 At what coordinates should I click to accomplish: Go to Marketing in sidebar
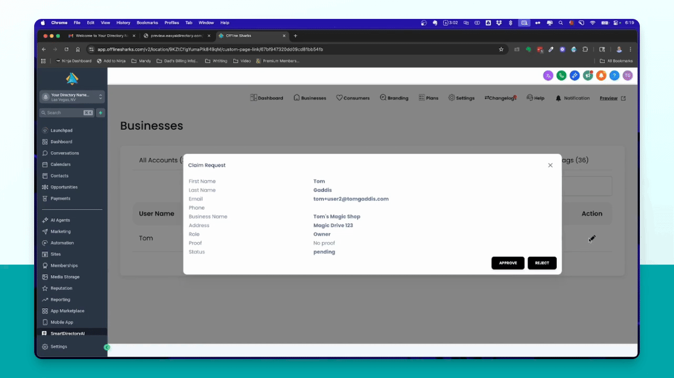(60, 232)
